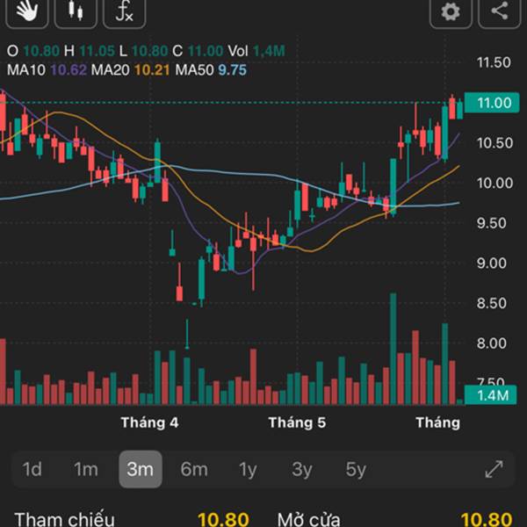Tap the 9.00 price axis label
Viewport: 527px width, 527px height.
pyautogui.click(x=491, y=263)
